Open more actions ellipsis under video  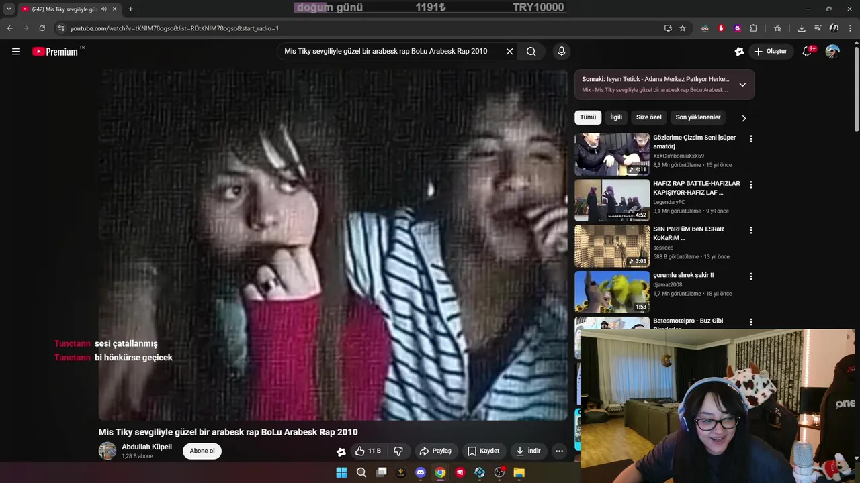(x=559, y=451)
